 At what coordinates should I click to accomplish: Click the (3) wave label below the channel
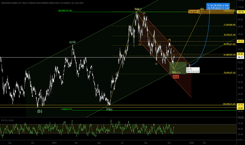click(156, 64)
